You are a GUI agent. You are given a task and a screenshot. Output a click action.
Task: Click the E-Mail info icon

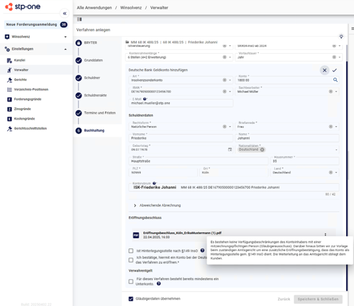point(145,99)
